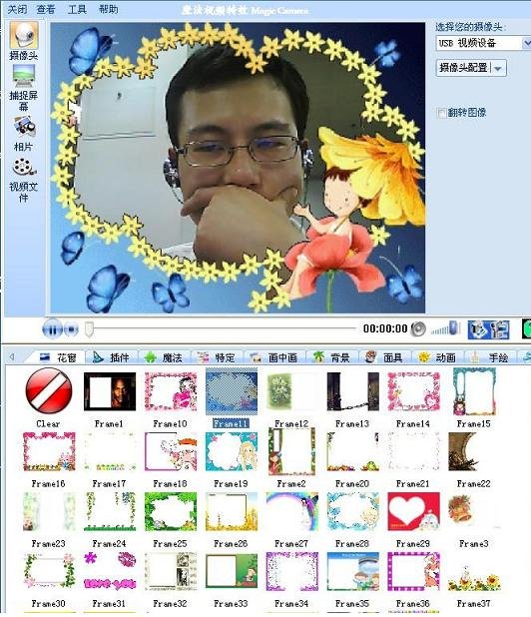This screenshot has height=617, width=531.
Task: Apply the Frame1 thumbnail
Action: [110, 391]
